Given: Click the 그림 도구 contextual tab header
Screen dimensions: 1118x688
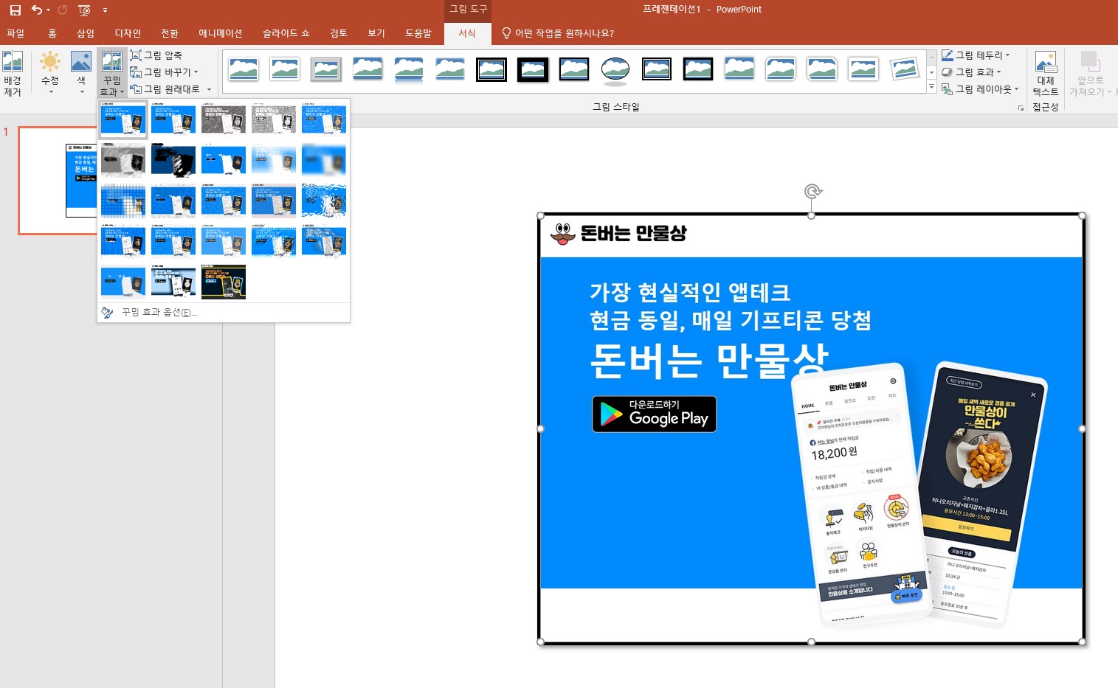Looking at the screenshot, I should pyautogui.click(x=468, y=10).
